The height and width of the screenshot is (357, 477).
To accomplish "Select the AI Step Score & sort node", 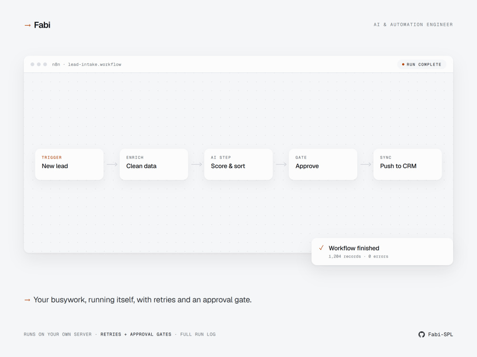I will coord(238,164).
